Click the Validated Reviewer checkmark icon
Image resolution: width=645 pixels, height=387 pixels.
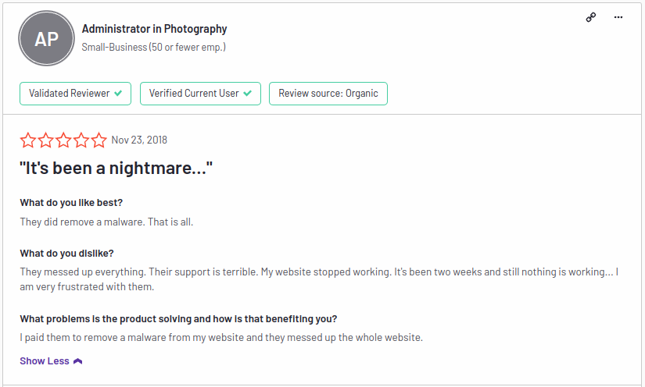tap(118, 94)
